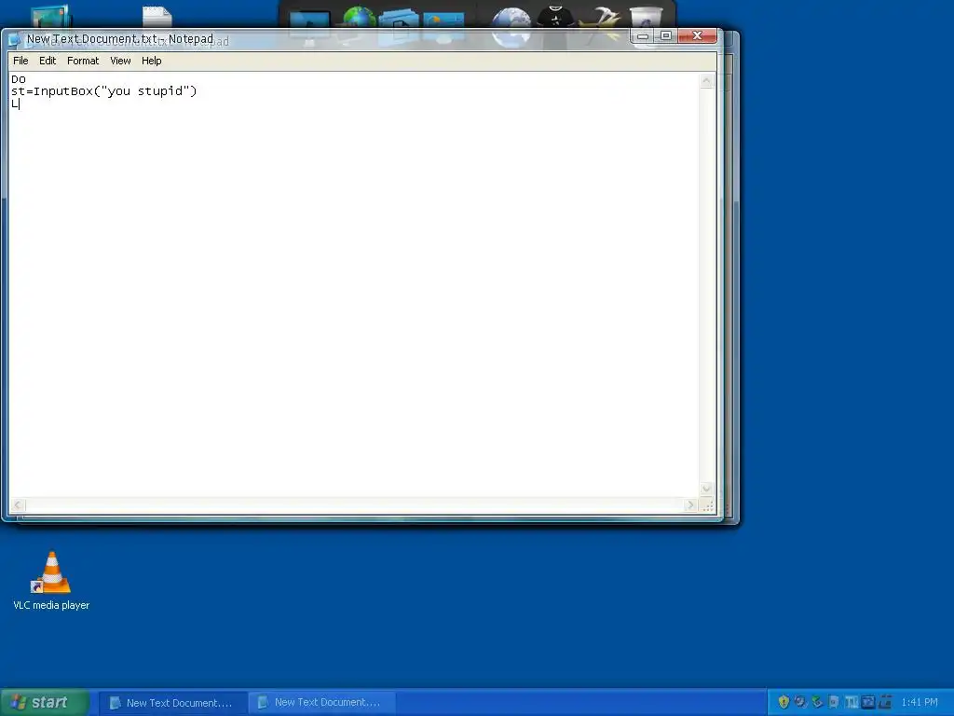The height and width of the screenshot is (716, 954).
Task: Click the monitor icon in the top dock
Action: 309,23
